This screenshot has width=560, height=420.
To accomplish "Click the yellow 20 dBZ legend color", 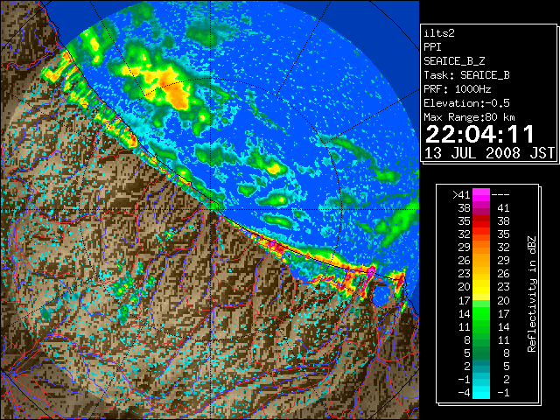I will (481, 287).
